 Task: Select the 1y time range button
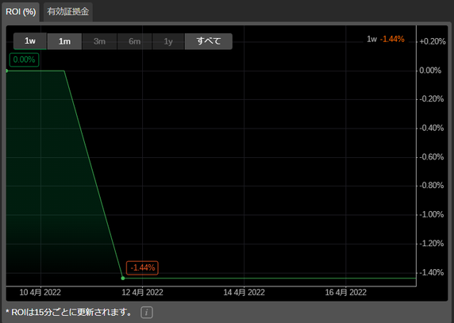tap(168, 41)
